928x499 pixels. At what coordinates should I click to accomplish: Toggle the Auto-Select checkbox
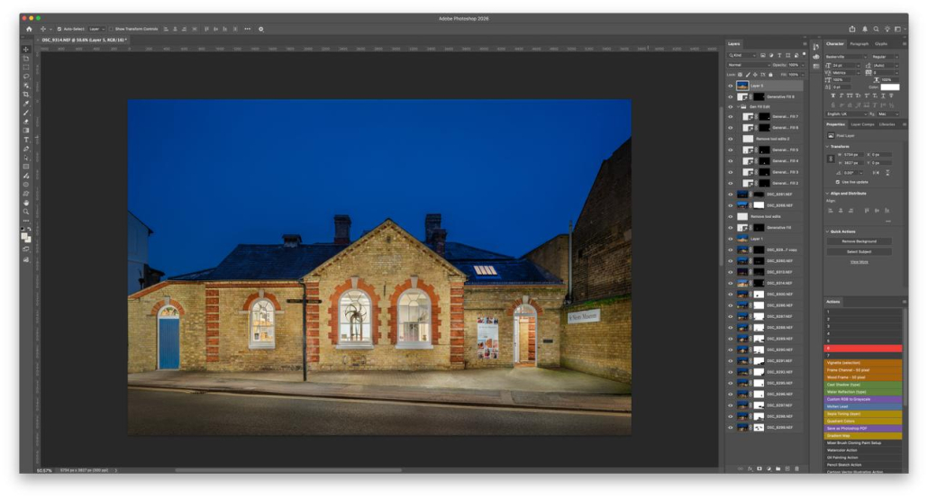tap(59, 29)
